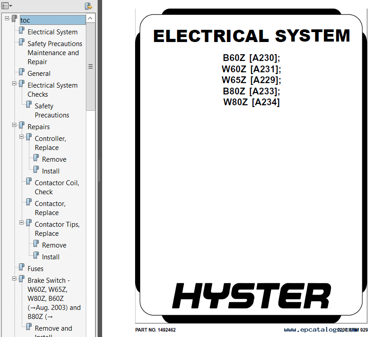Click the W60Z [A231]; model line
Viewport: 380px width, 337px height.
tap(251, 69)
